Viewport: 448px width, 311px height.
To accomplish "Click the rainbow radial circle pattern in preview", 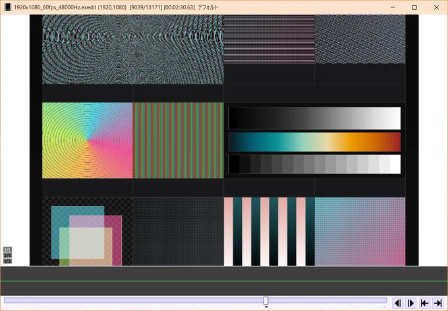I will click(x=88, y=140).
